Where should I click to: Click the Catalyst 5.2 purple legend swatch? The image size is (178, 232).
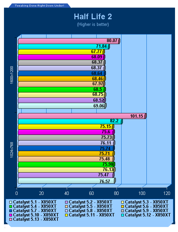[x=66, y=202]
